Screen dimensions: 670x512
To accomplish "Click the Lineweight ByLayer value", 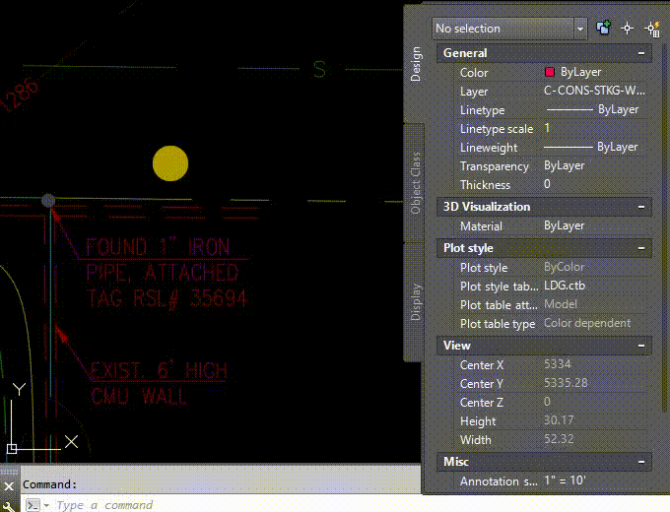I will pyautogui.click(x=591, y=147).
